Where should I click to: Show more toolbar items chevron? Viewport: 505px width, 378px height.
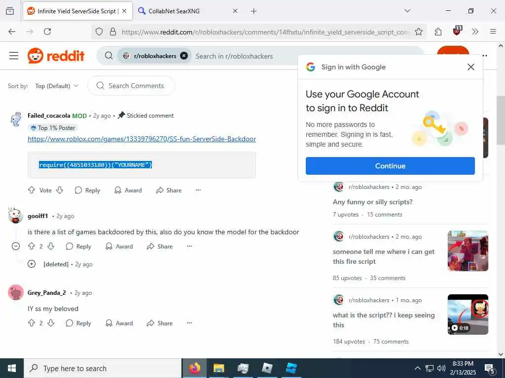point(475,31)
